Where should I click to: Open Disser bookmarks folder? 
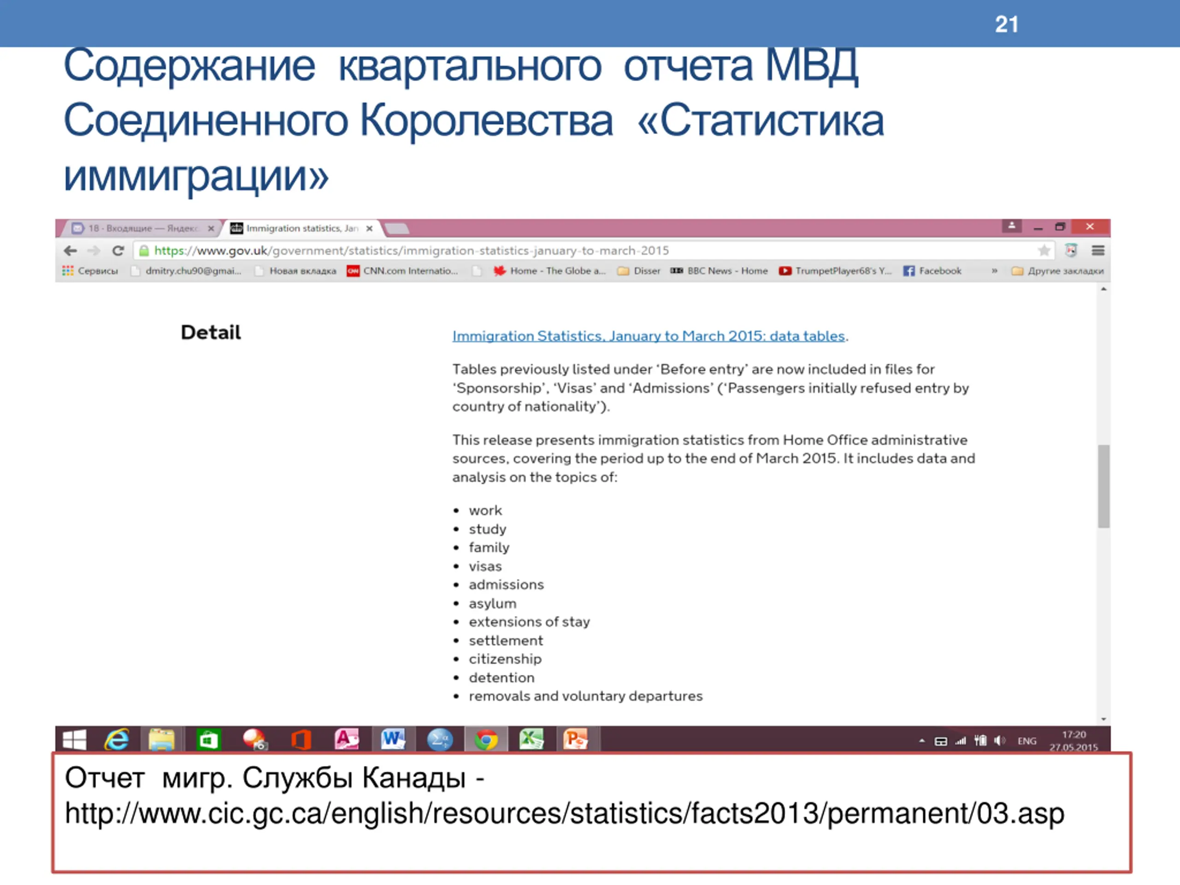638,271
